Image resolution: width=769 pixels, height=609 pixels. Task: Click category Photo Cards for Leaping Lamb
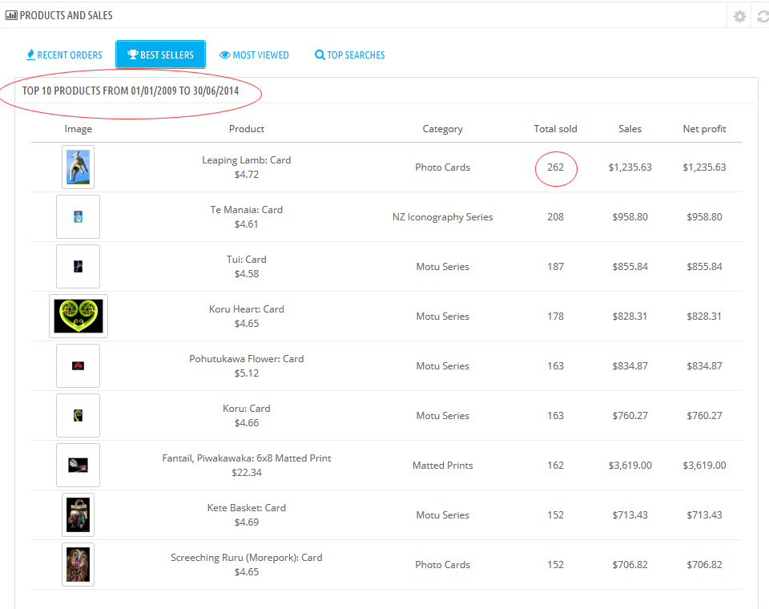coord(443,167)
